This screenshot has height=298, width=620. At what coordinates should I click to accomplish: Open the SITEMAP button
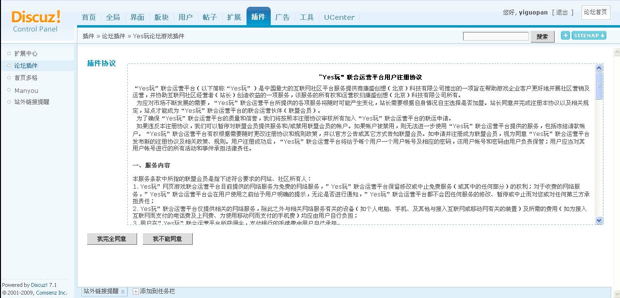pos(589,35)
